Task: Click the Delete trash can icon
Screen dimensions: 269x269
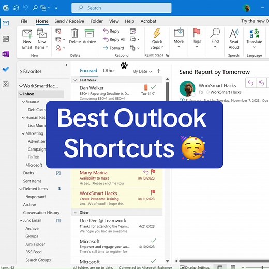Action: 74,36
